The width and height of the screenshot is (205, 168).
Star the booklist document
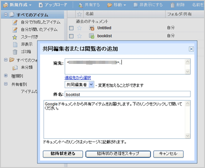point(79,36)
